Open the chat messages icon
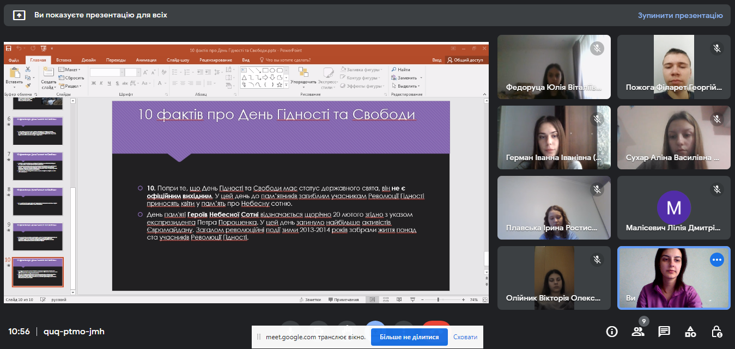Viewport: 735px width, 349px height. click(664, 331)
